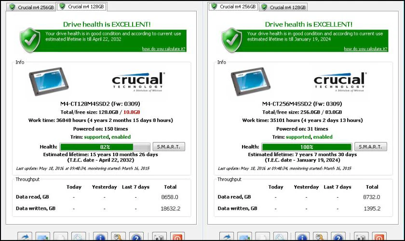Open S.M.A.R.T. button next to 100% health
405x241 pixels.
coord(371,147)
